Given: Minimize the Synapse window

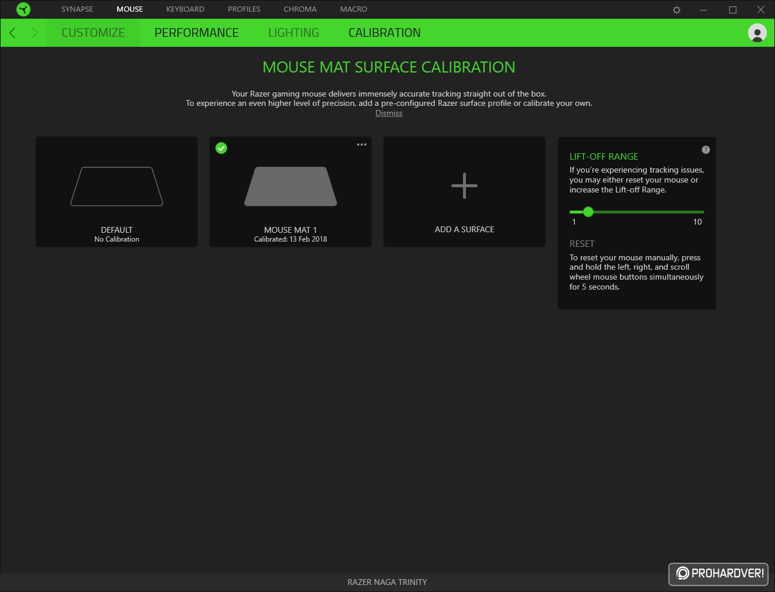Looking at the screenshot, I should (x=704, y=10).
